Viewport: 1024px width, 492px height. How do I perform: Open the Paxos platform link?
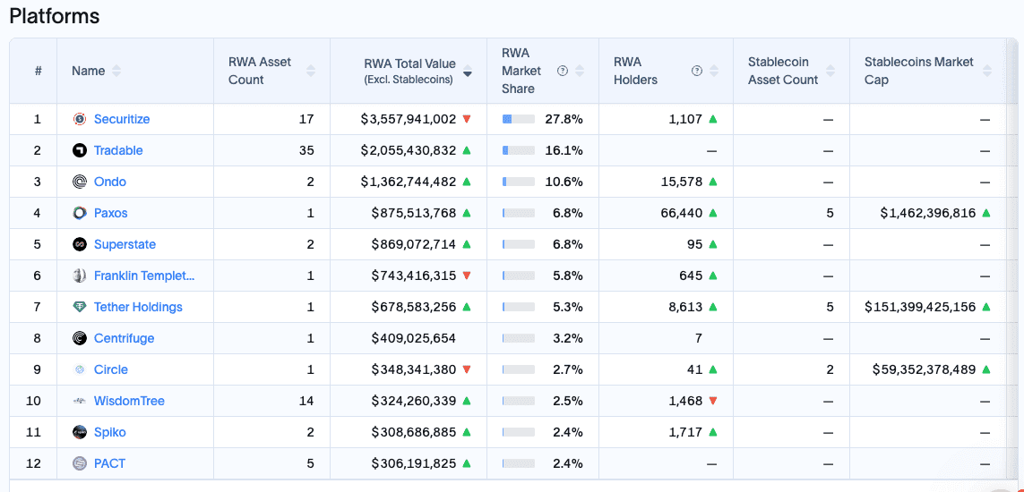pos(110,213)
